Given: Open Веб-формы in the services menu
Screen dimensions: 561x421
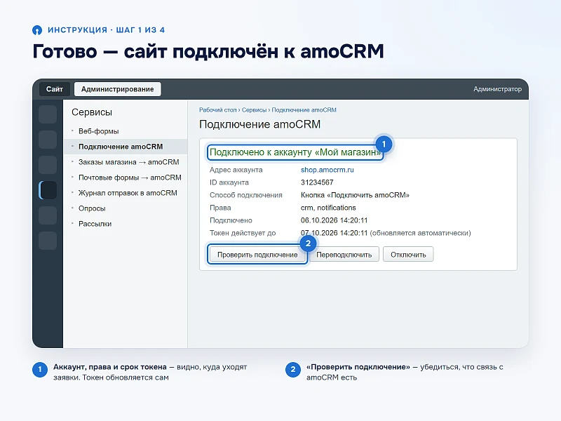Looking at the screenshot, I should point(98,131).
